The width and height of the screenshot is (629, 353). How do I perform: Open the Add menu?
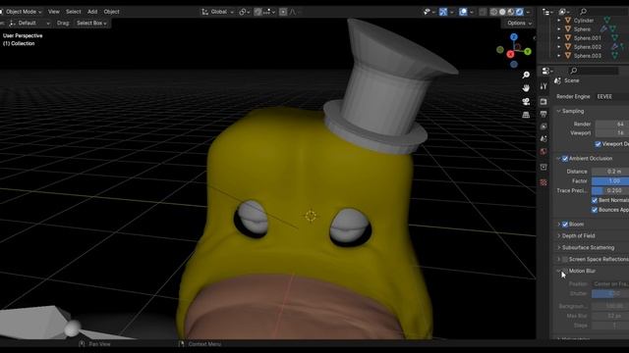(x=92, y=12)
